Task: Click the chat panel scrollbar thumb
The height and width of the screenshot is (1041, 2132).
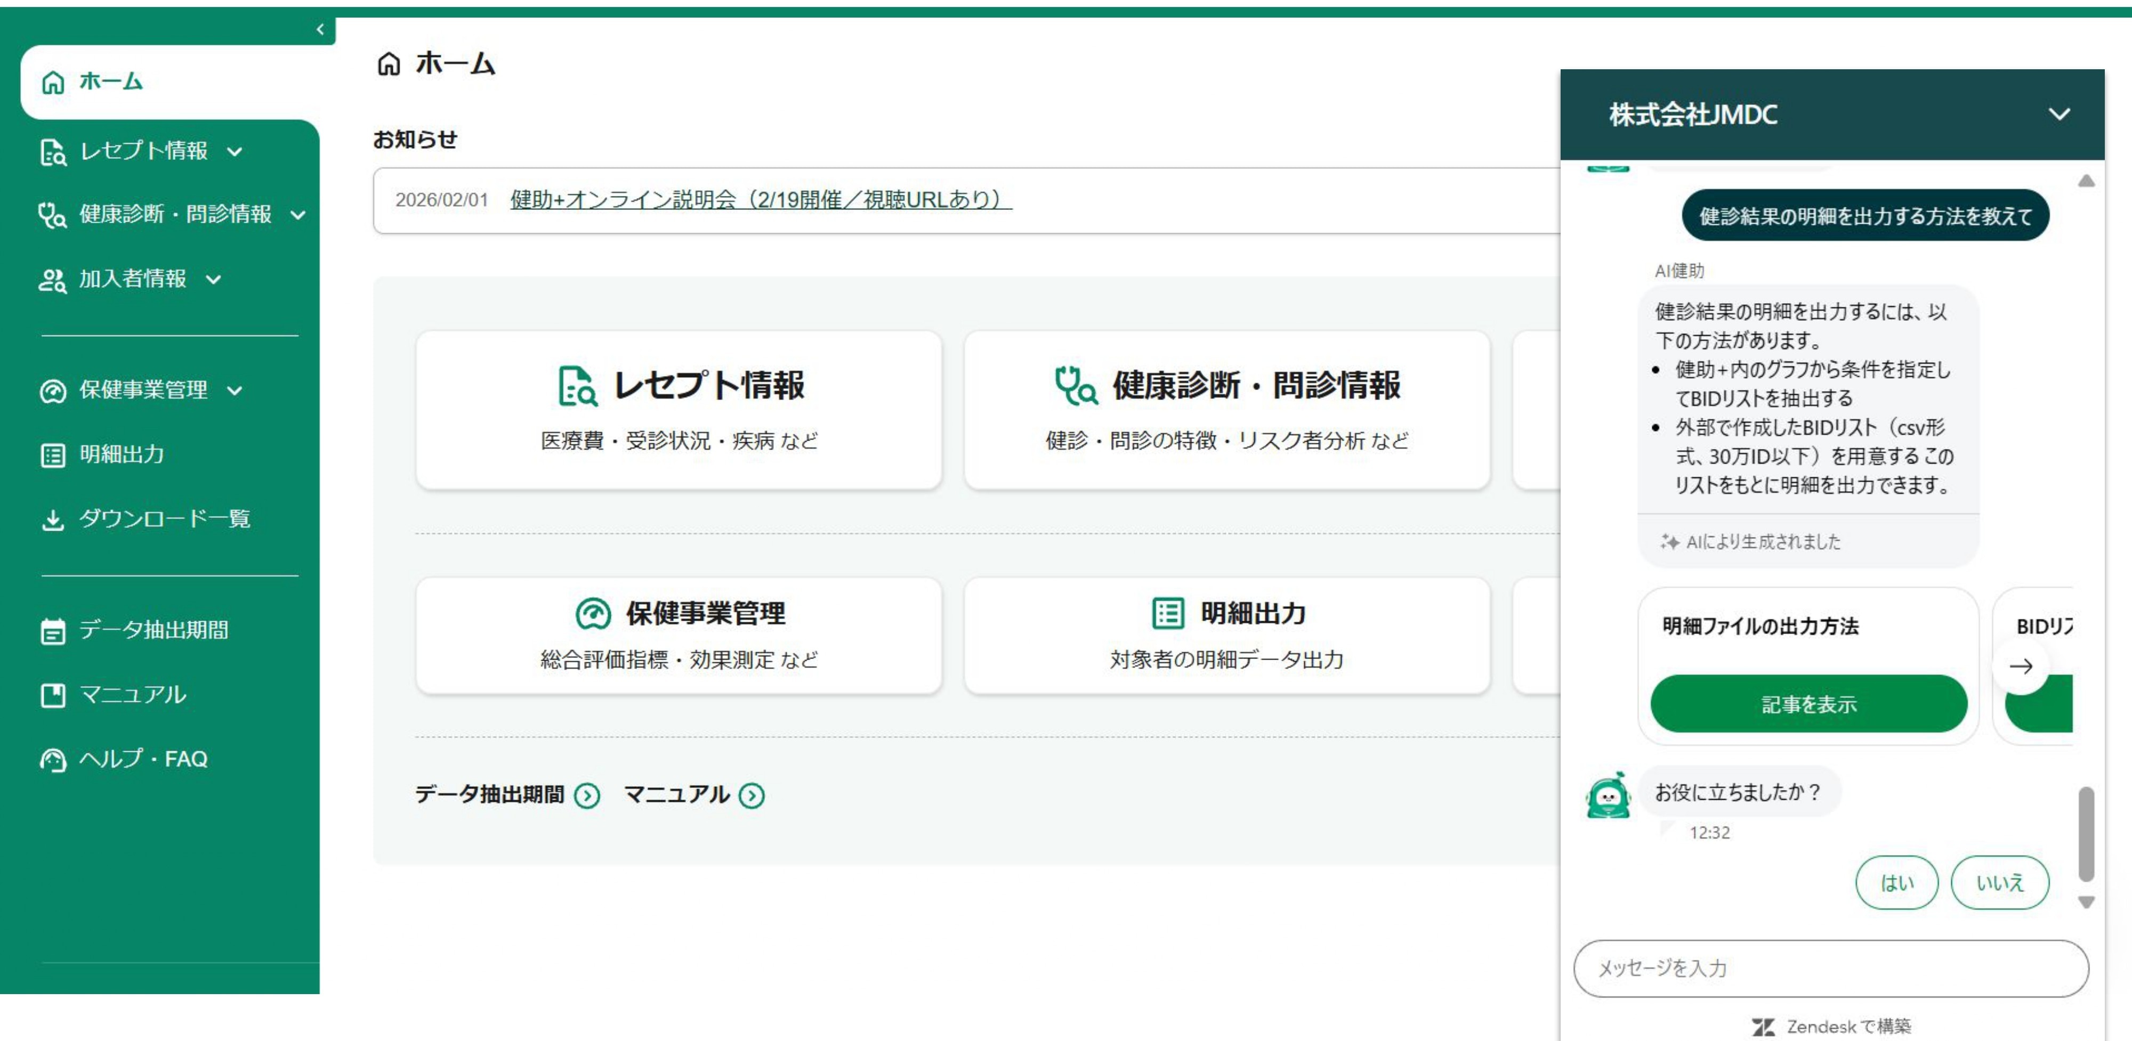Action: pyautogui.click(x=2086, y=833)
